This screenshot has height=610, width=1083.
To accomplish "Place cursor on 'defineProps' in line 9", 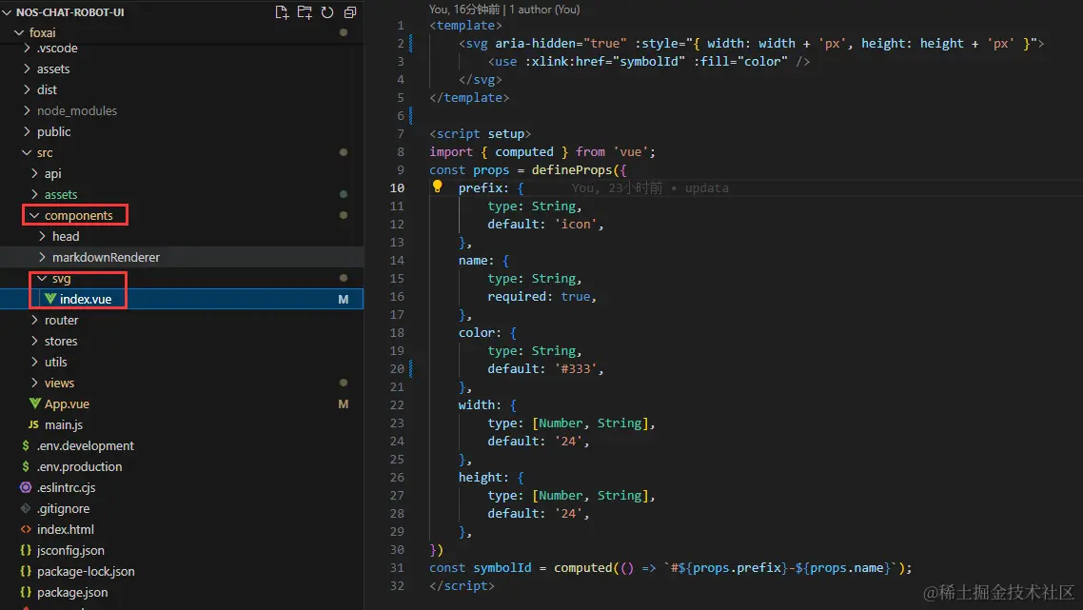I will pyautogui.click(x=572, y=170).
